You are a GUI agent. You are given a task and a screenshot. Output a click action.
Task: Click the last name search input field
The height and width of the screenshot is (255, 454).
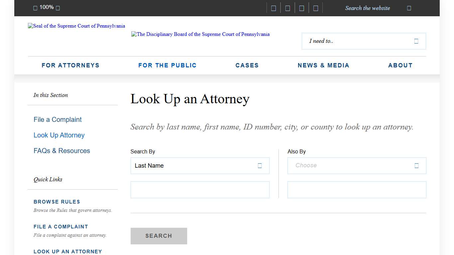click(199, 190)
